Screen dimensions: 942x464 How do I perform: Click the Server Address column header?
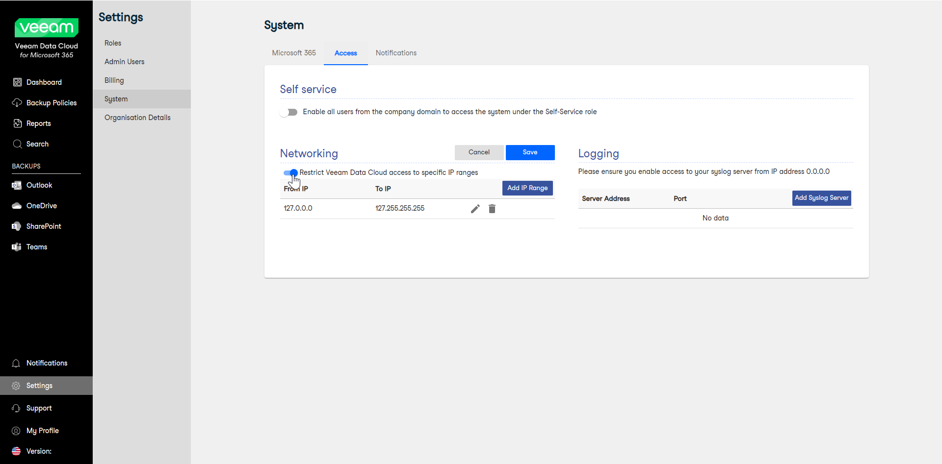tap(606, 198)
